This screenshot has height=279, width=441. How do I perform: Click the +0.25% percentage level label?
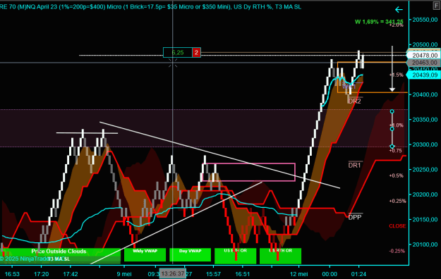coord(397,201)
